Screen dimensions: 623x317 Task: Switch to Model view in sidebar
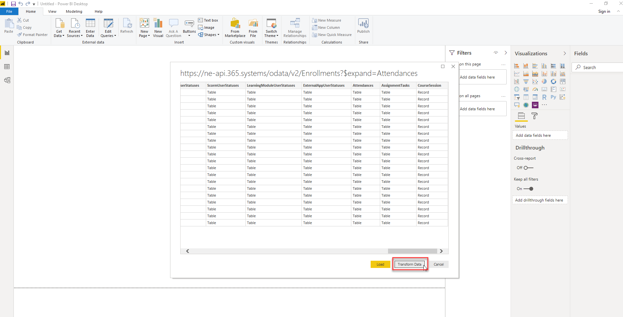pyautogui.click(x=7, y=80)
